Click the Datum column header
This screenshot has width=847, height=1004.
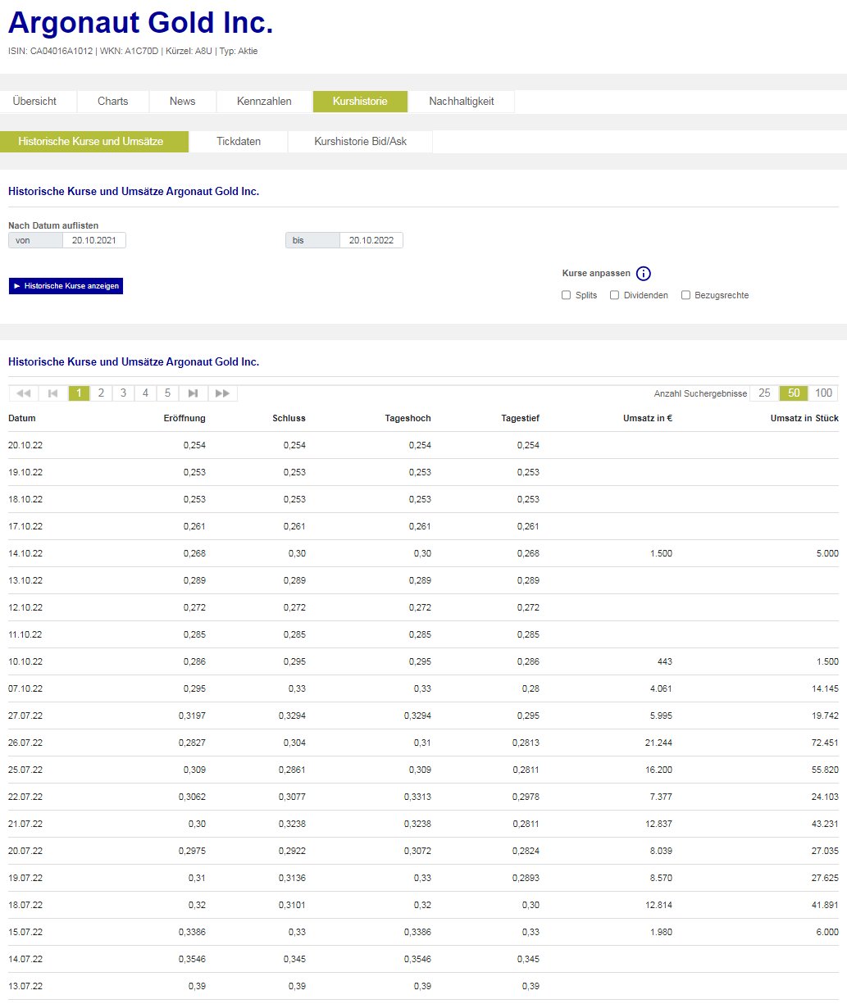tap(22, 418)
